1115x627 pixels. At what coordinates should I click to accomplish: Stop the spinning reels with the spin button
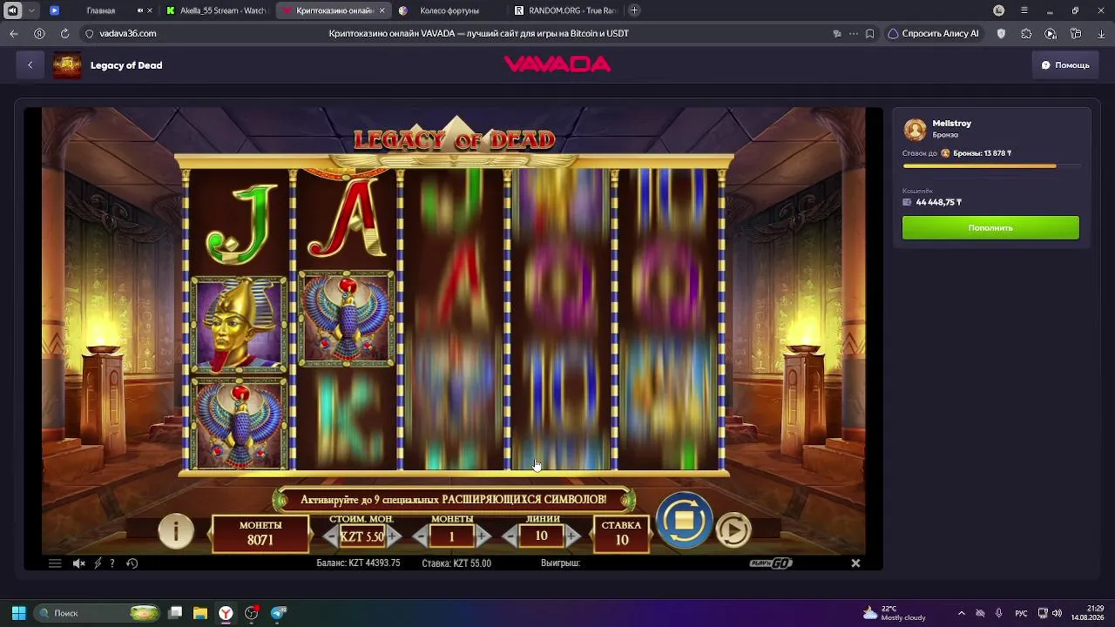pos(684,521)
